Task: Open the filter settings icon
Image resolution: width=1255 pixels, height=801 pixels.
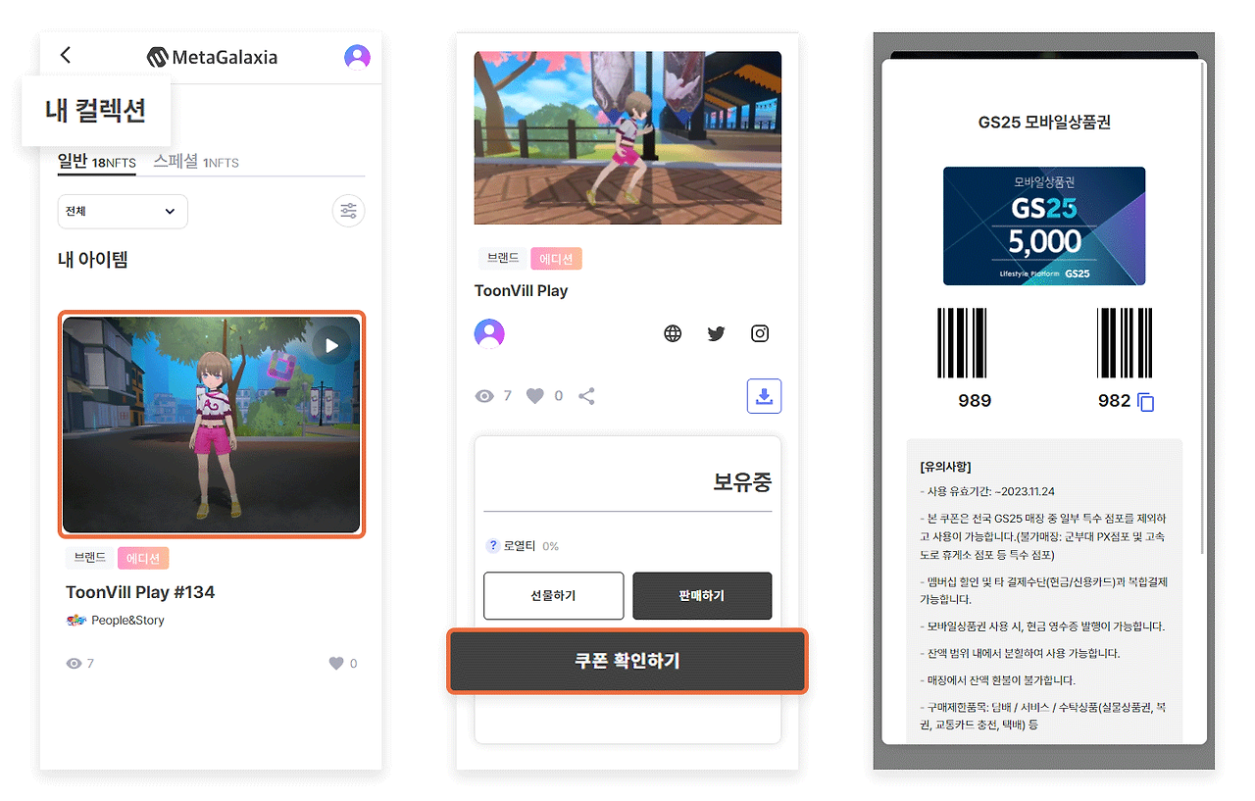Action: click(x=348, y=211)
